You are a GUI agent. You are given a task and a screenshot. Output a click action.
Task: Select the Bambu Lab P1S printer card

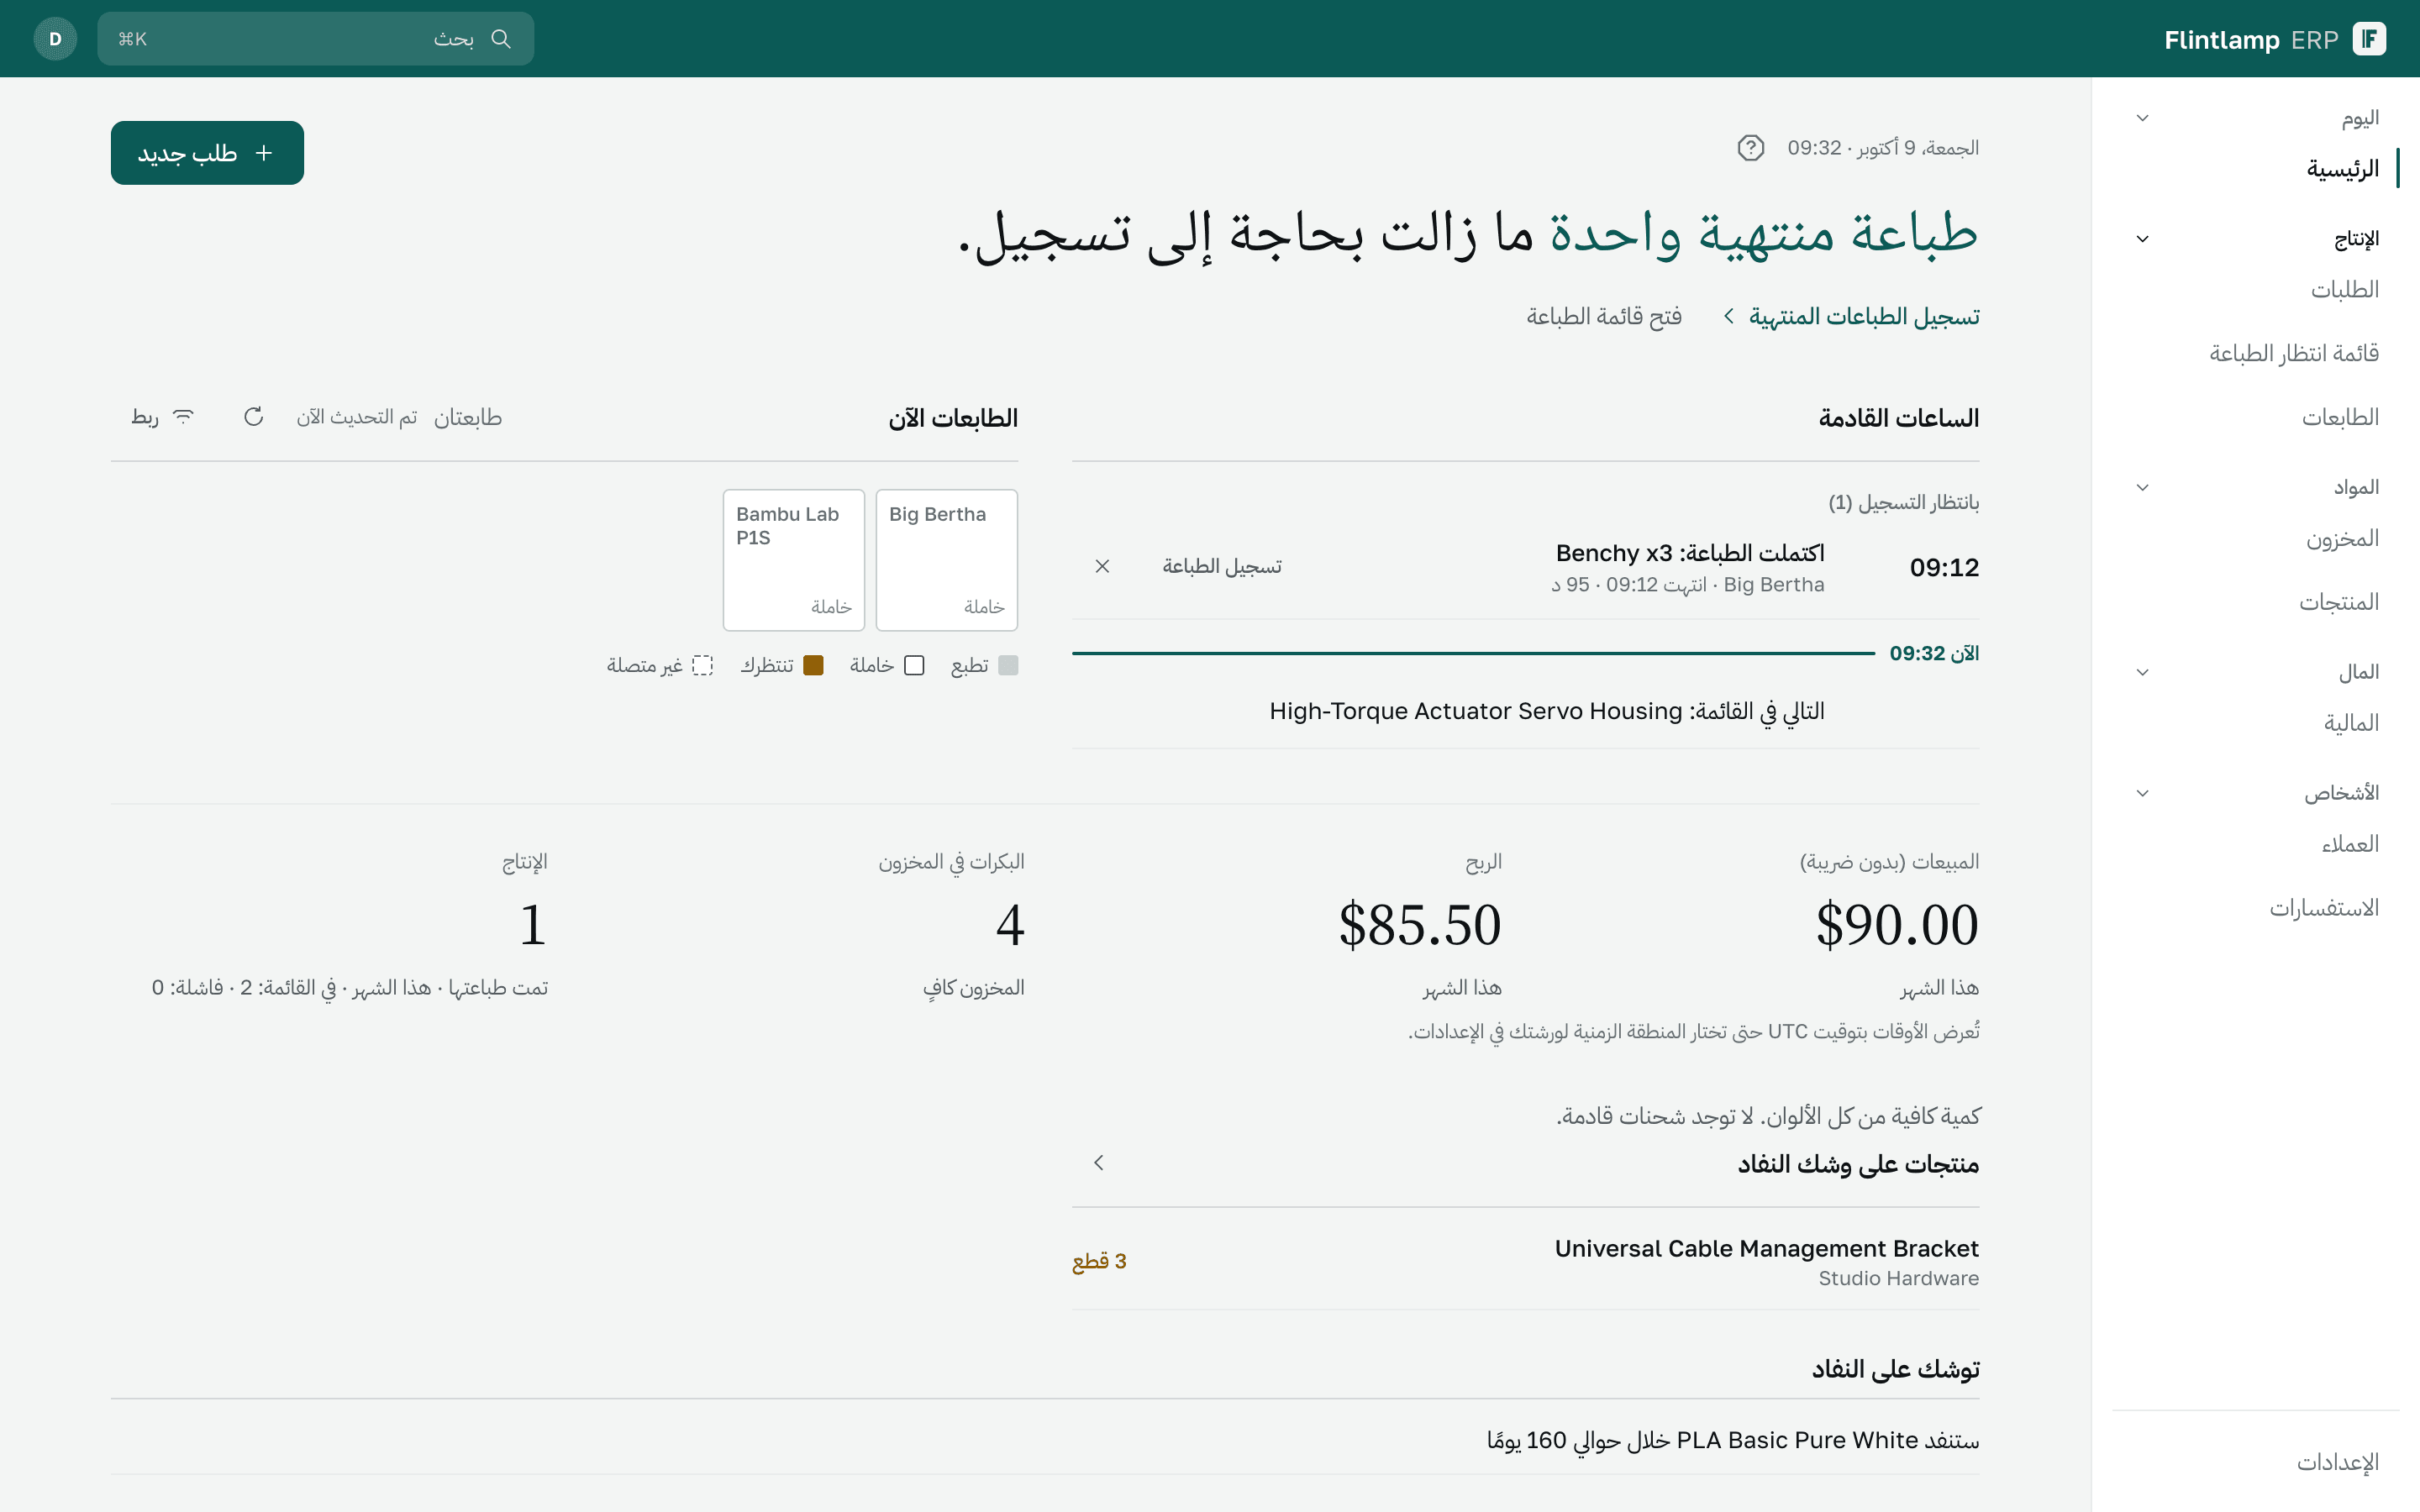pyautogui.click(x=793, y=560)
